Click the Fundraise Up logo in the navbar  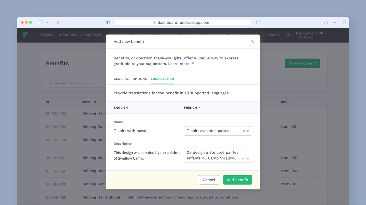[x=25, y=35]
